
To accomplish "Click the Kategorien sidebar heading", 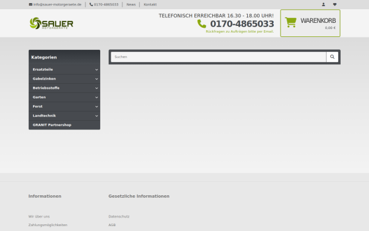I will (44, 57).
